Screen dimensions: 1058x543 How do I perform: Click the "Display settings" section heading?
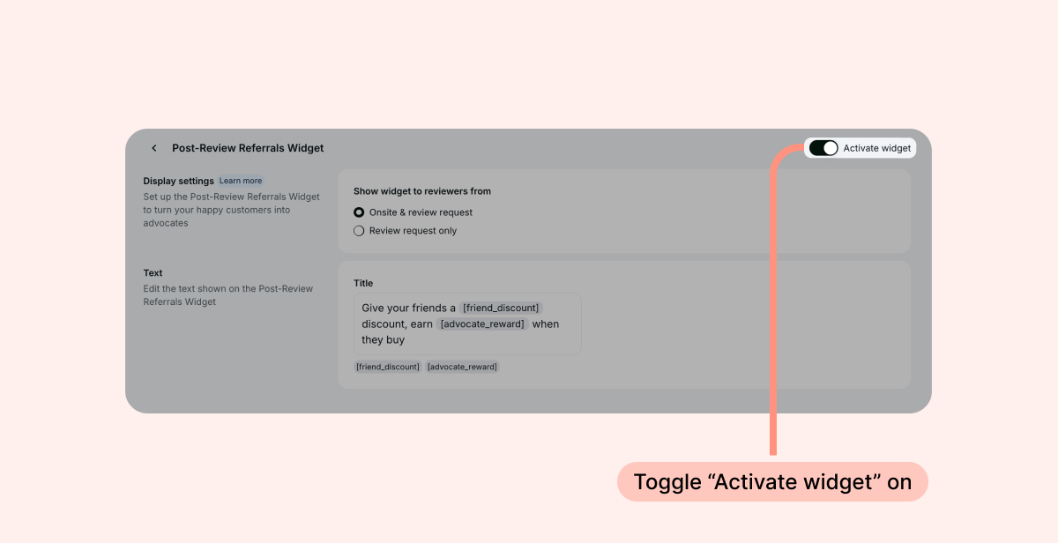(x=178, y=181)
